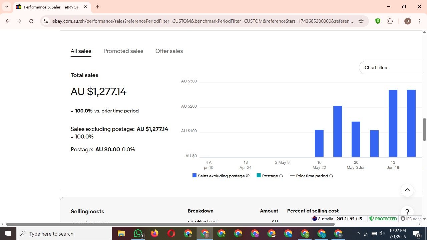Bookmark this page with the star

(361, 21)
